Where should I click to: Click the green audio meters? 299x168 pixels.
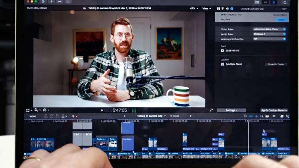coord(134,110)
